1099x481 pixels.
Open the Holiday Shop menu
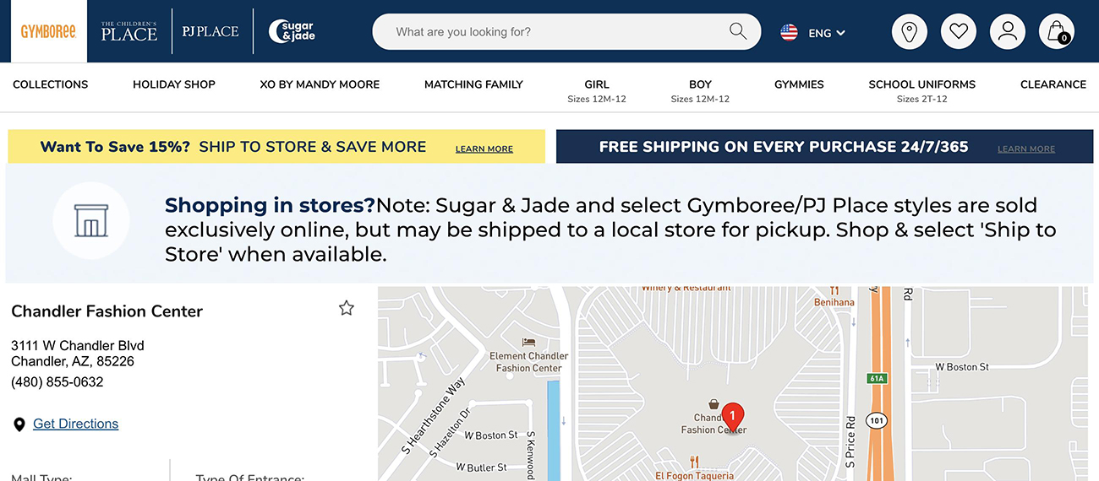pyautogui.click(x=174, y=84)
